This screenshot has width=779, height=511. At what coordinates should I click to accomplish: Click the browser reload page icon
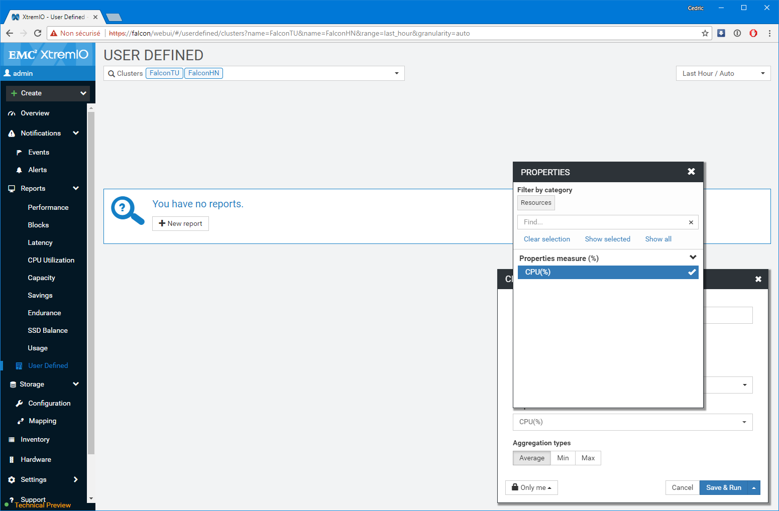(38, 33)
